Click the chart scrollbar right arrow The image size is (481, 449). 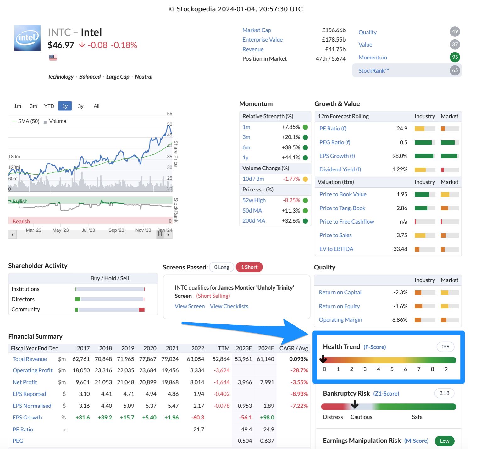(169, 235)
